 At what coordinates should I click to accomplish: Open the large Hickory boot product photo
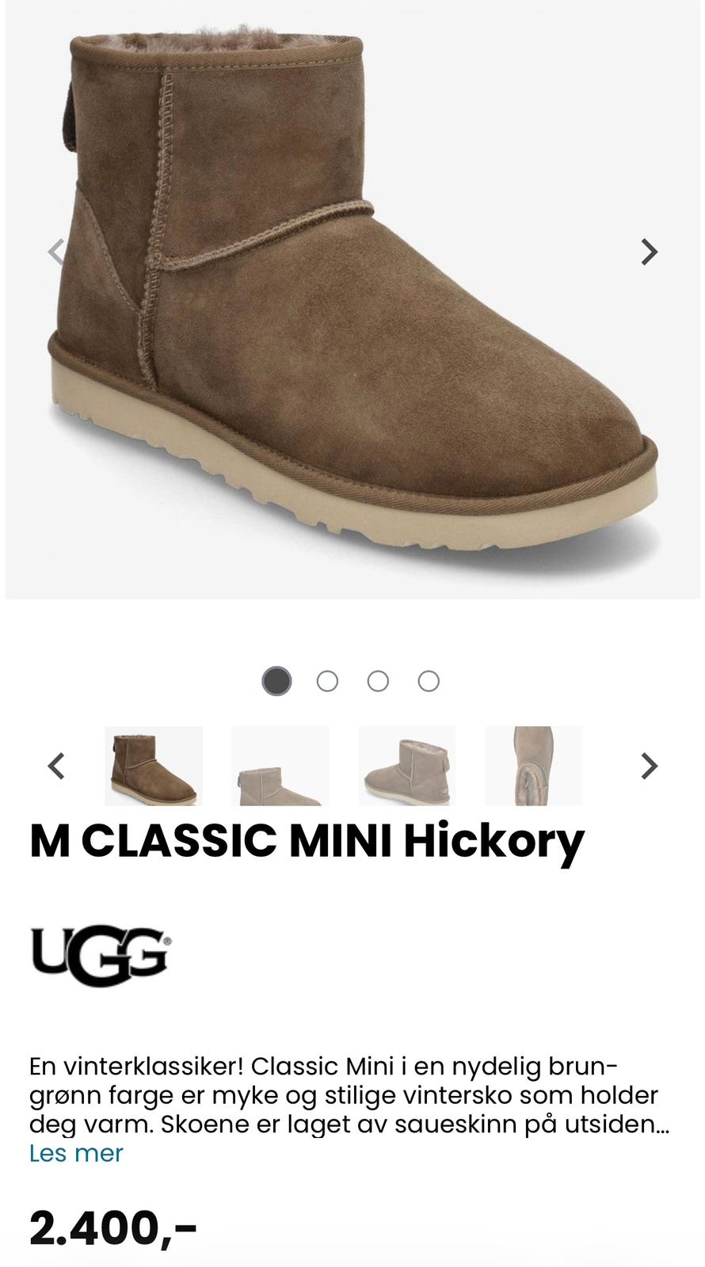point(352,299)
